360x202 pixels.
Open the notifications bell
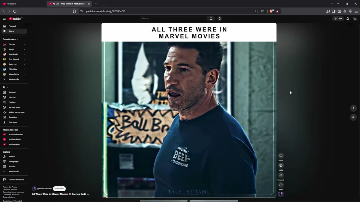pos(348,19)
